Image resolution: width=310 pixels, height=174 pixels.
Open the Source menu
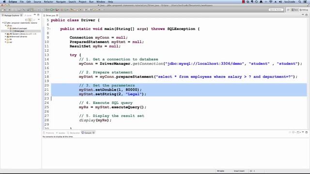click(x=37, y=2)
